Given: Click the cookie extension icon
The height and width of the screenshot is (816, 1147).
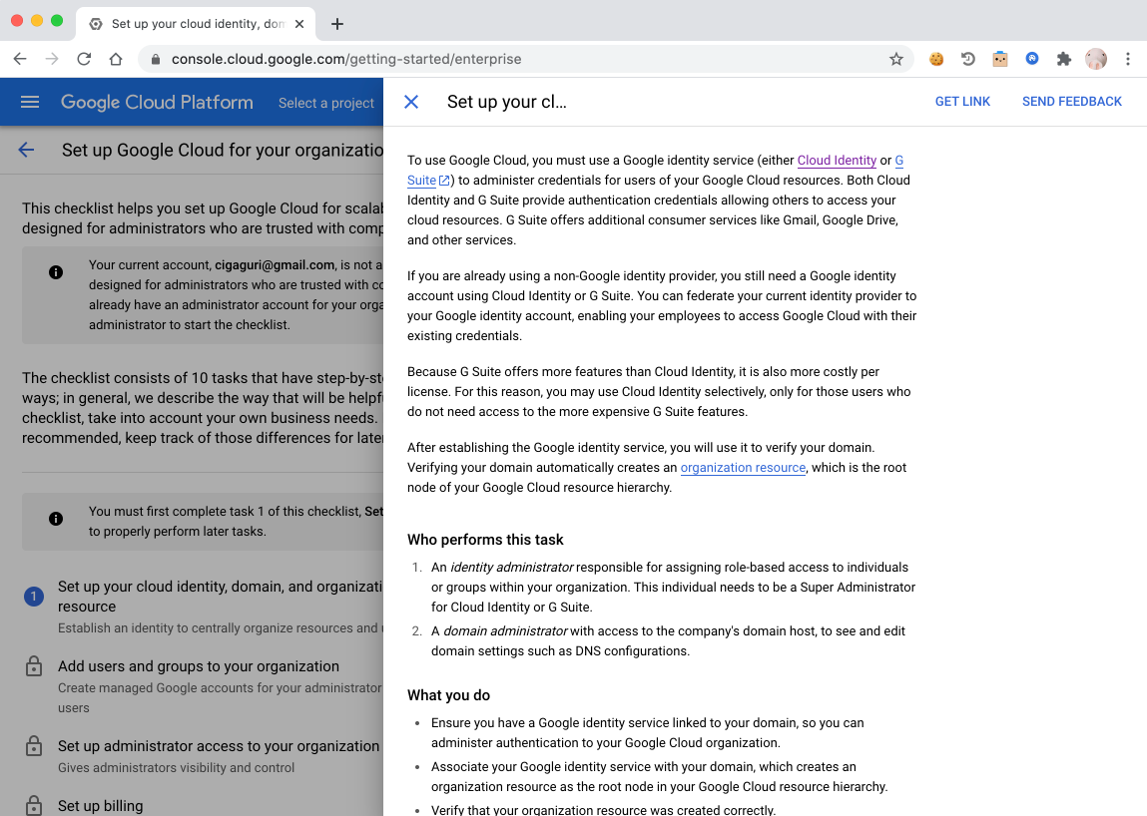Looking at the screenshot, I should (936, 59).
